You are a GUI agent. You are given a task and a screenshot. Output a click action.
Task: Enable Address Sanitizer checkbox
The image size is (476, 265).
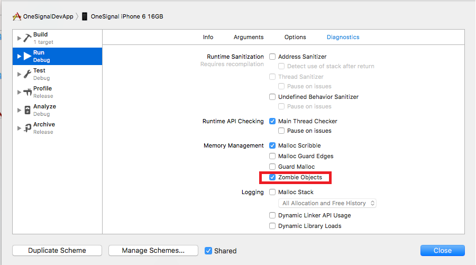272,57
